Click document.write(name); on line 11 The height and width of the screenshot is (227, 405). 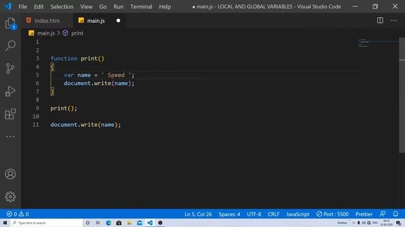pyautogui.click(x=85, y=125)
